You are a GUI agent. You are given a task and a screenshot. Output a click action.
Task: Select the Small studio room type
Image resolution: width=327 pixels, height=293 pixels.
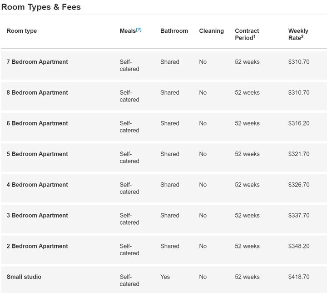(x=24, y=277)
